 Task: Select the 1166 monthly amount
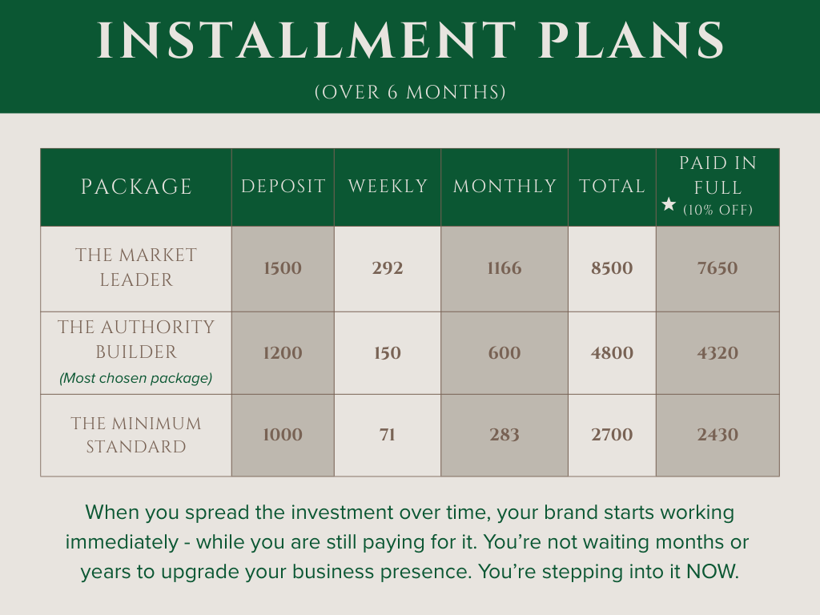504,268
